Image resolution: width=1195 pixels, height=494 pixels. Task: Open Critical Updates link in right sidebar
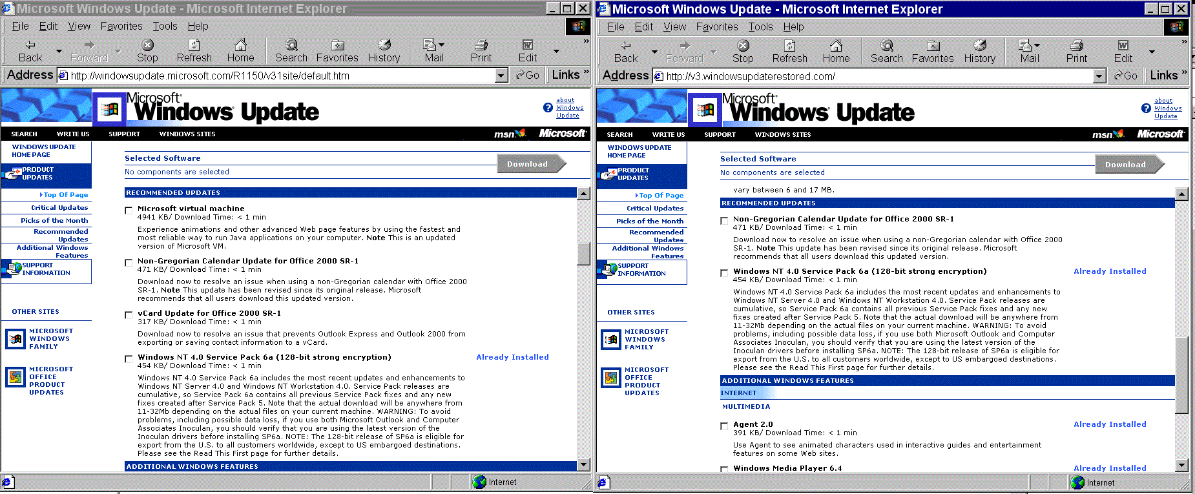click(654, 208)
